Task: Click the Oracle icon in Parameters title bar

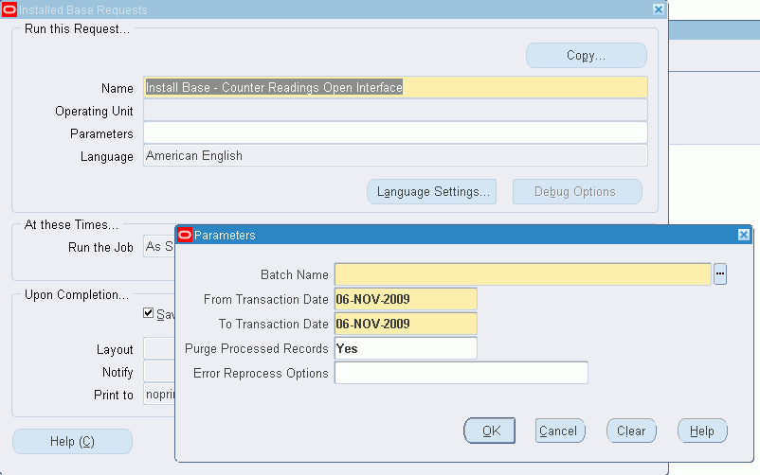Action: point(185,236)
